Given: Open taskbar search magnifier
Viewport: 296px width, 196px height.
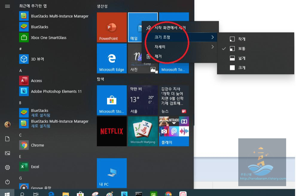Looking at the screenshot, I should [x=22, y=194].
